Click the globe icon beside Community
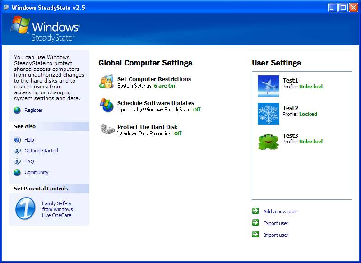Image resolution: width=361 pixels, height=263 pixels. 17,172
